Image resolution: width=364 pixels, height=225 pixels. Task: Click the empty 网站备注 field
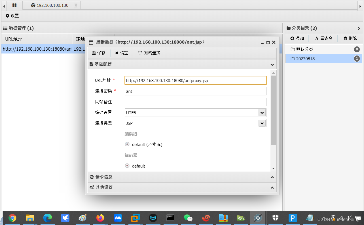point(196,102)
